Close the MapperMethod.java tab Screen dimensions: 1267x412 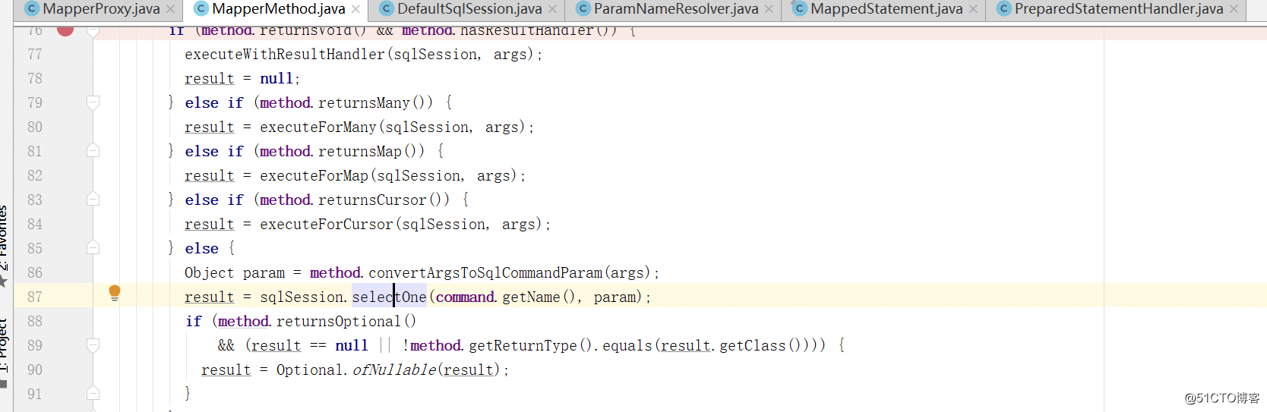(356, 9)
